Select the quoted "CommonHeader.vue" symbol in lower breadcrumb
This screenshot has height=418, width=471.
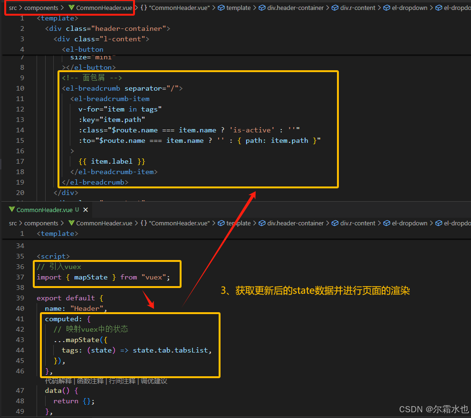pos(179,223)
